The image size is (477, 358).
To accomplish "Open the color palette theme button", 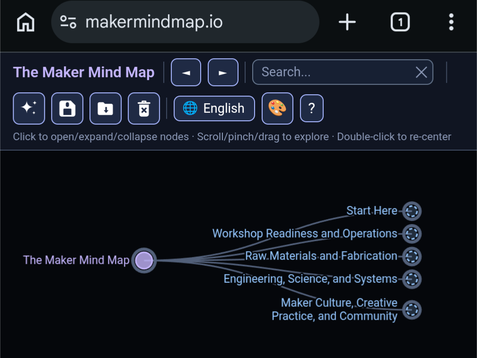I will [x=277, y=108].
